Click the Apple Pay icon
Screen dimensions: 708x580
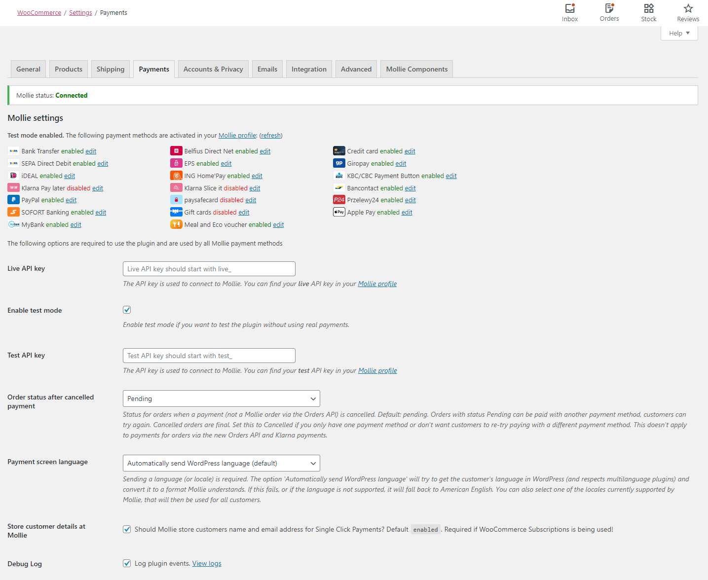(339, 212)
